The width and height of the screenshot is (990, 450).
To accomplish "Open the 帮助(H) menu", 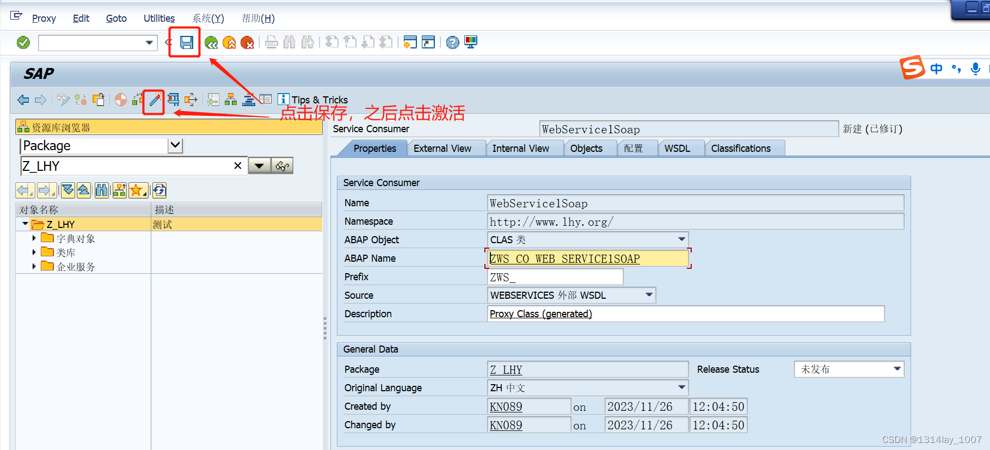I will point(258,19).
